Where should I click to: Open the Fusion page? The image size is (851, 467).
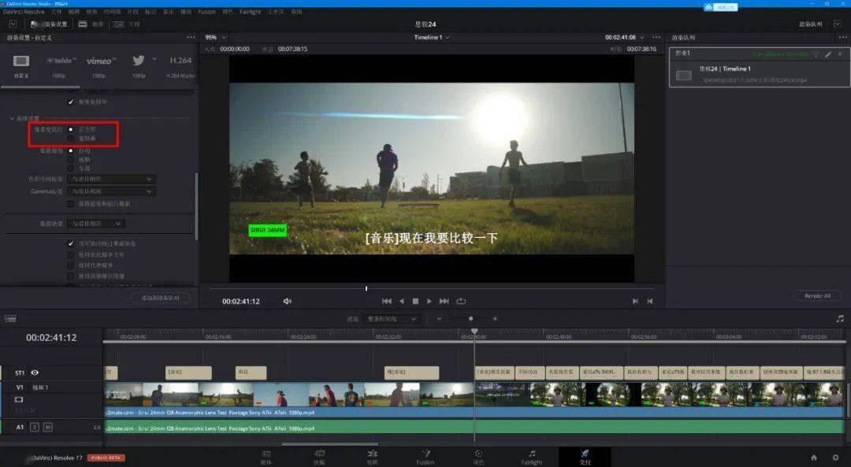425,457
